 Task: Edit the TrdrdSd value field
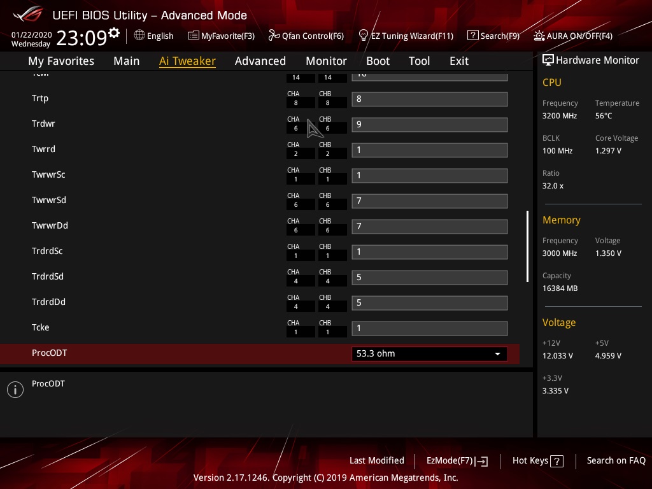pyautogui.click(x=430, y=278)
